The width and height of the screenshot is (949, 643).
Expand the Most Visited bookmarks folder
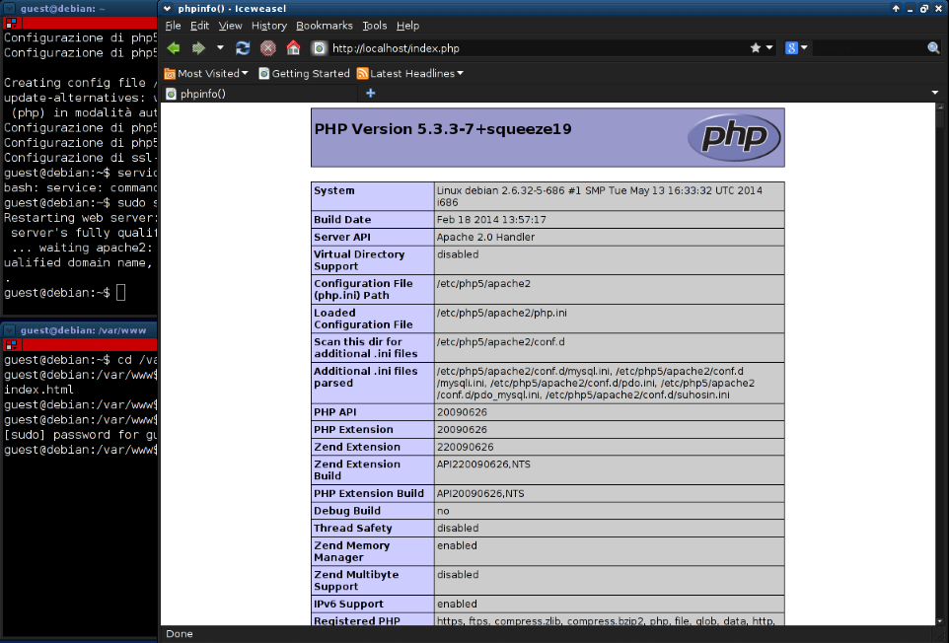(x=206, y=73)
